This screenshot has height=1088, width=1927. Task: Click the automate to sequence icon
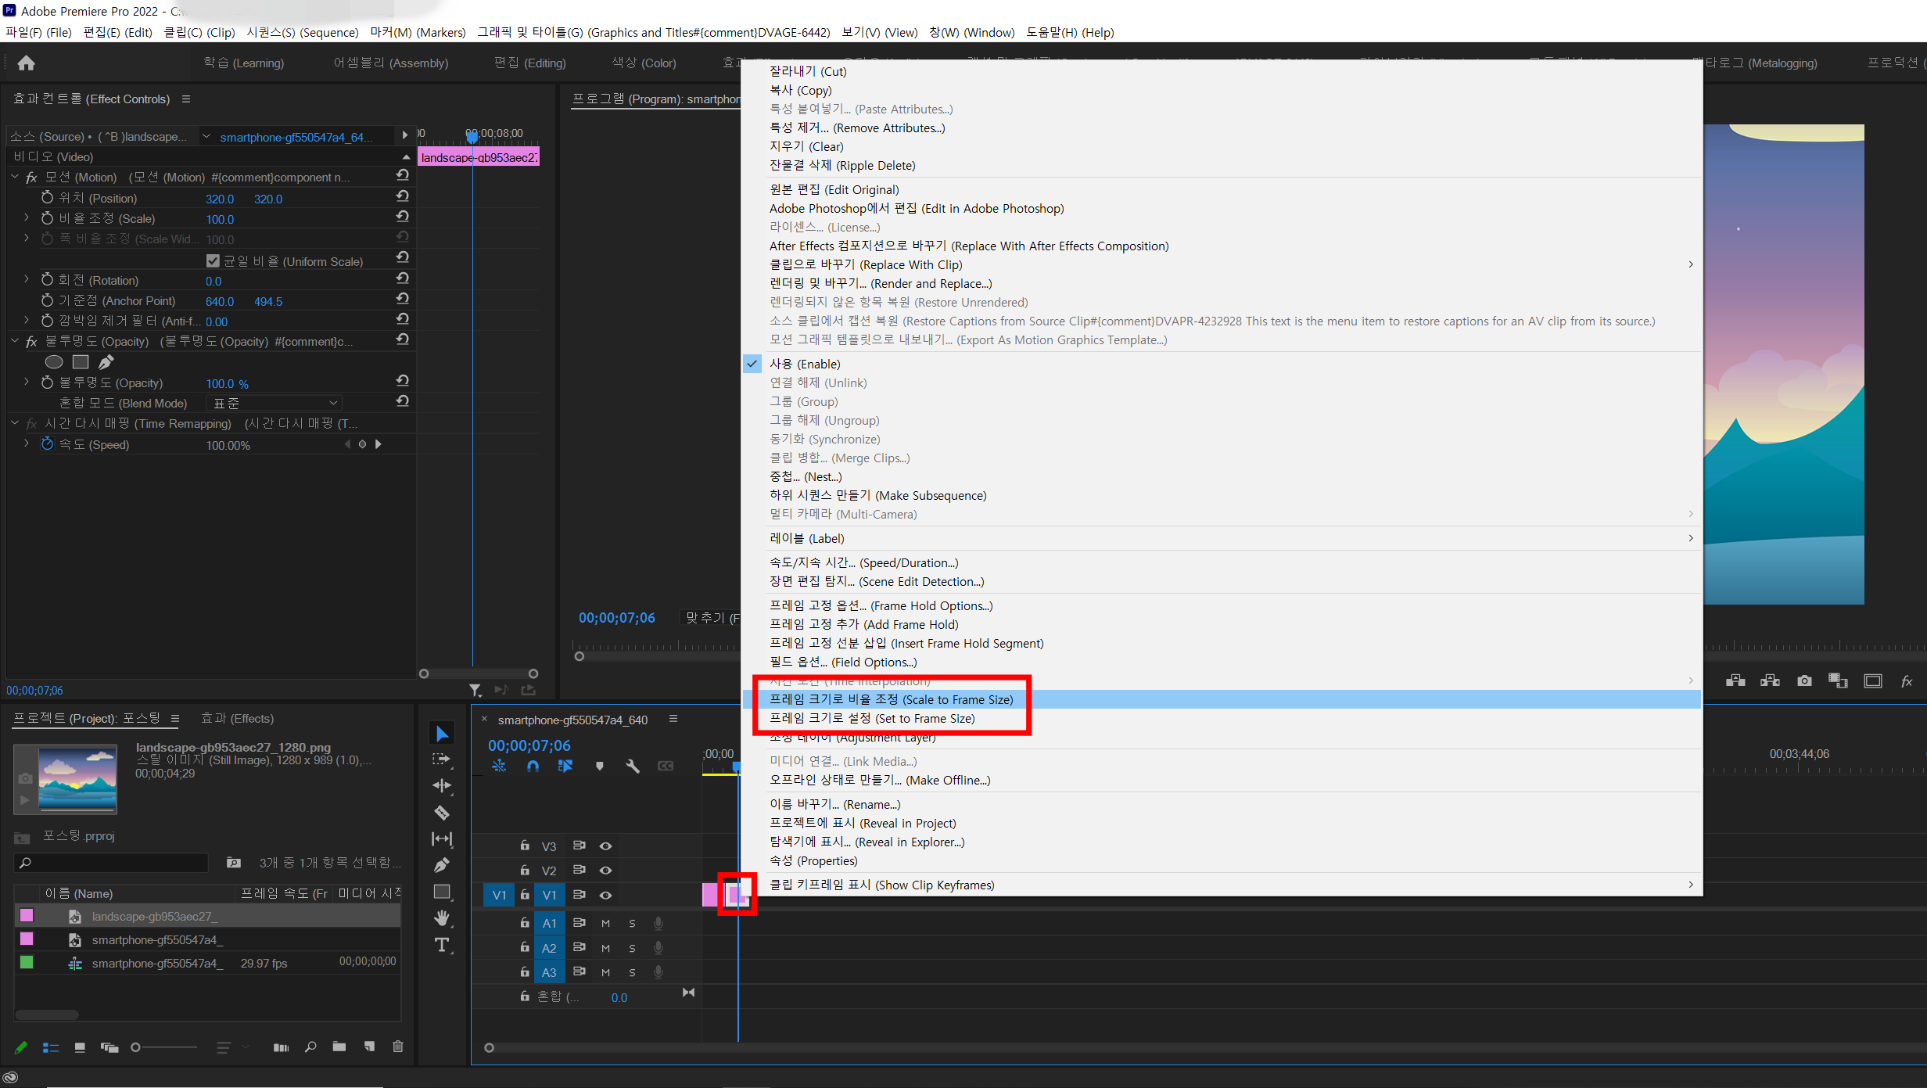click(281, 1047)
